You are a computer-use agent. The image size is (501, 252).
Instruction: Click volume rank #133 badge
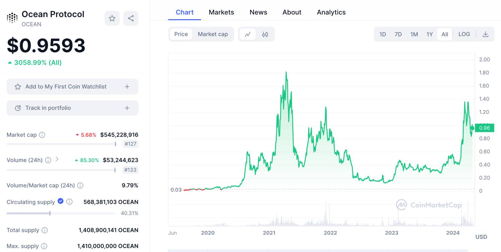(x=130, y=170)
